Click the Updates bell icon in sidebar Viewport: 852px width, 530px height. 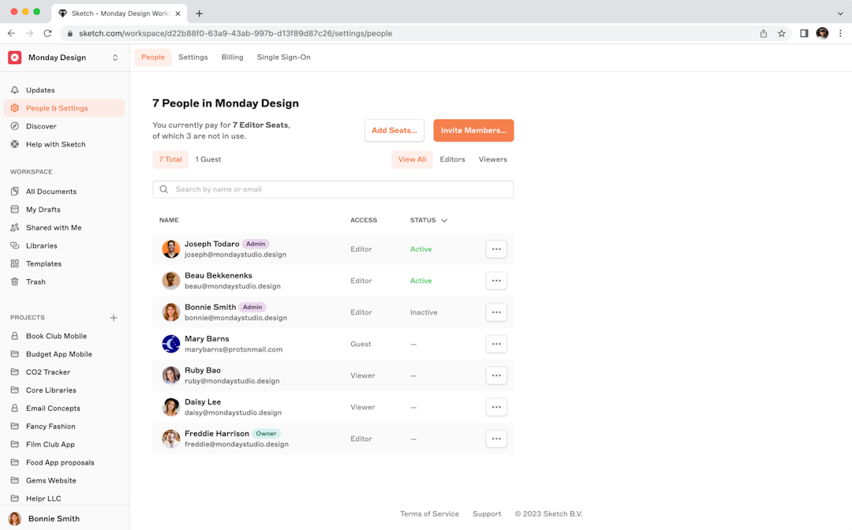pos(14,90)
